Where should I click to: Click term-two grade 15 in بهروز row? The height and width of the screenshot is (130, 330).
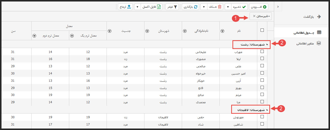click(50, 88)
